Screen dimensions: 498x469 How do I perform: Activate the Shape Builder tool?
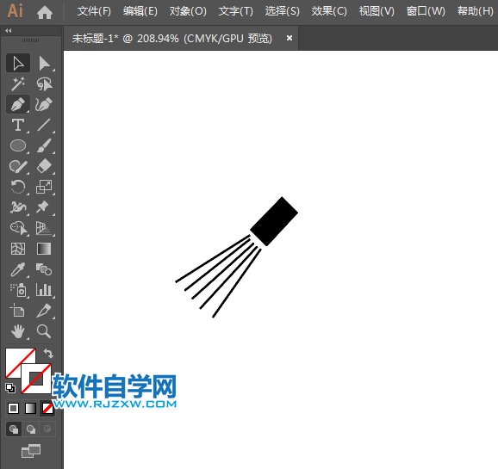(18, 228)
